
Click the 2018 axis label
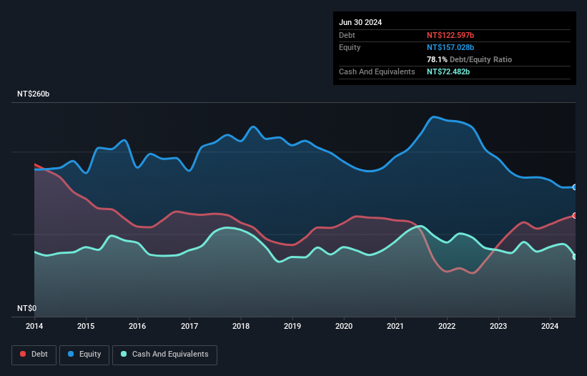[241, 326]
